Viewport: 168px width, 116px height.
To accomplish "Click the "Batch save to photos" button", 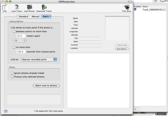I will [46, 86].
